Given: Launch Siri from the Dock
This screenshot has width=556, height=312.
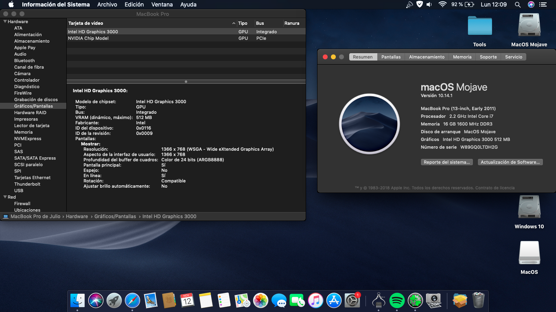Looking at the screenshot, I should pos(96,301).
